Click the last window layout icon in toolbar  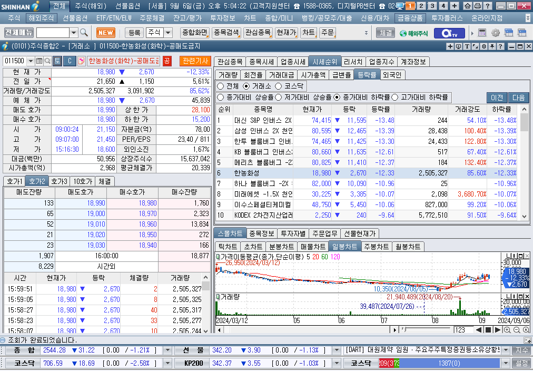coord(522,33)
